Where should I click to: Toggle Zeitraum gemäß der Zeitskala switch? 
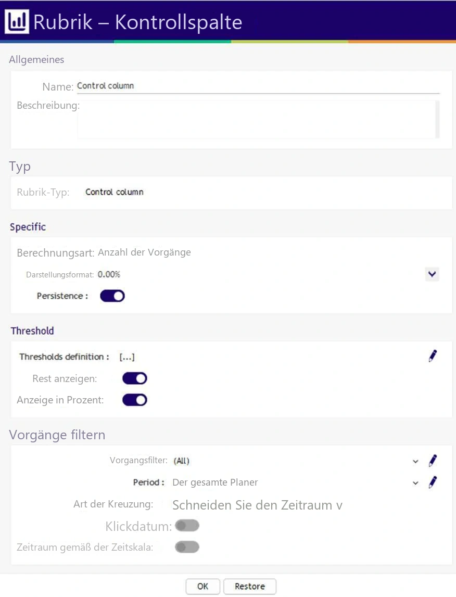tap(187, 547)
